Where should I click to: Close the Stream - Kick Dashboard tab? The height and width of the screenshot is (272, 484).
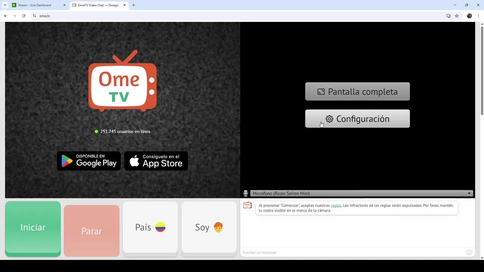(x=65, y=5)
